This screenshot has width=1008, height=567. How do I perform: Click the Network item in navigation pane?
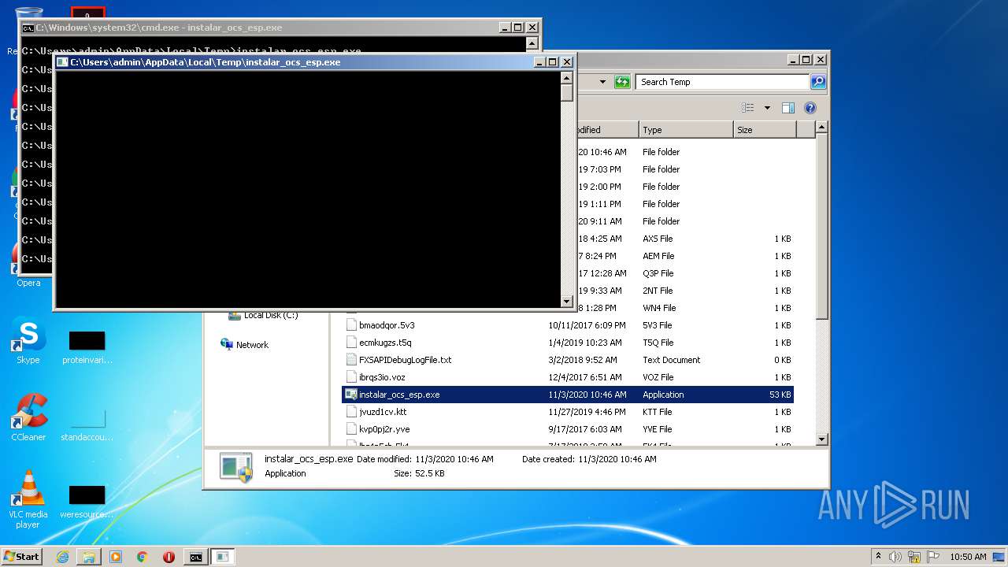pos(252,345)
